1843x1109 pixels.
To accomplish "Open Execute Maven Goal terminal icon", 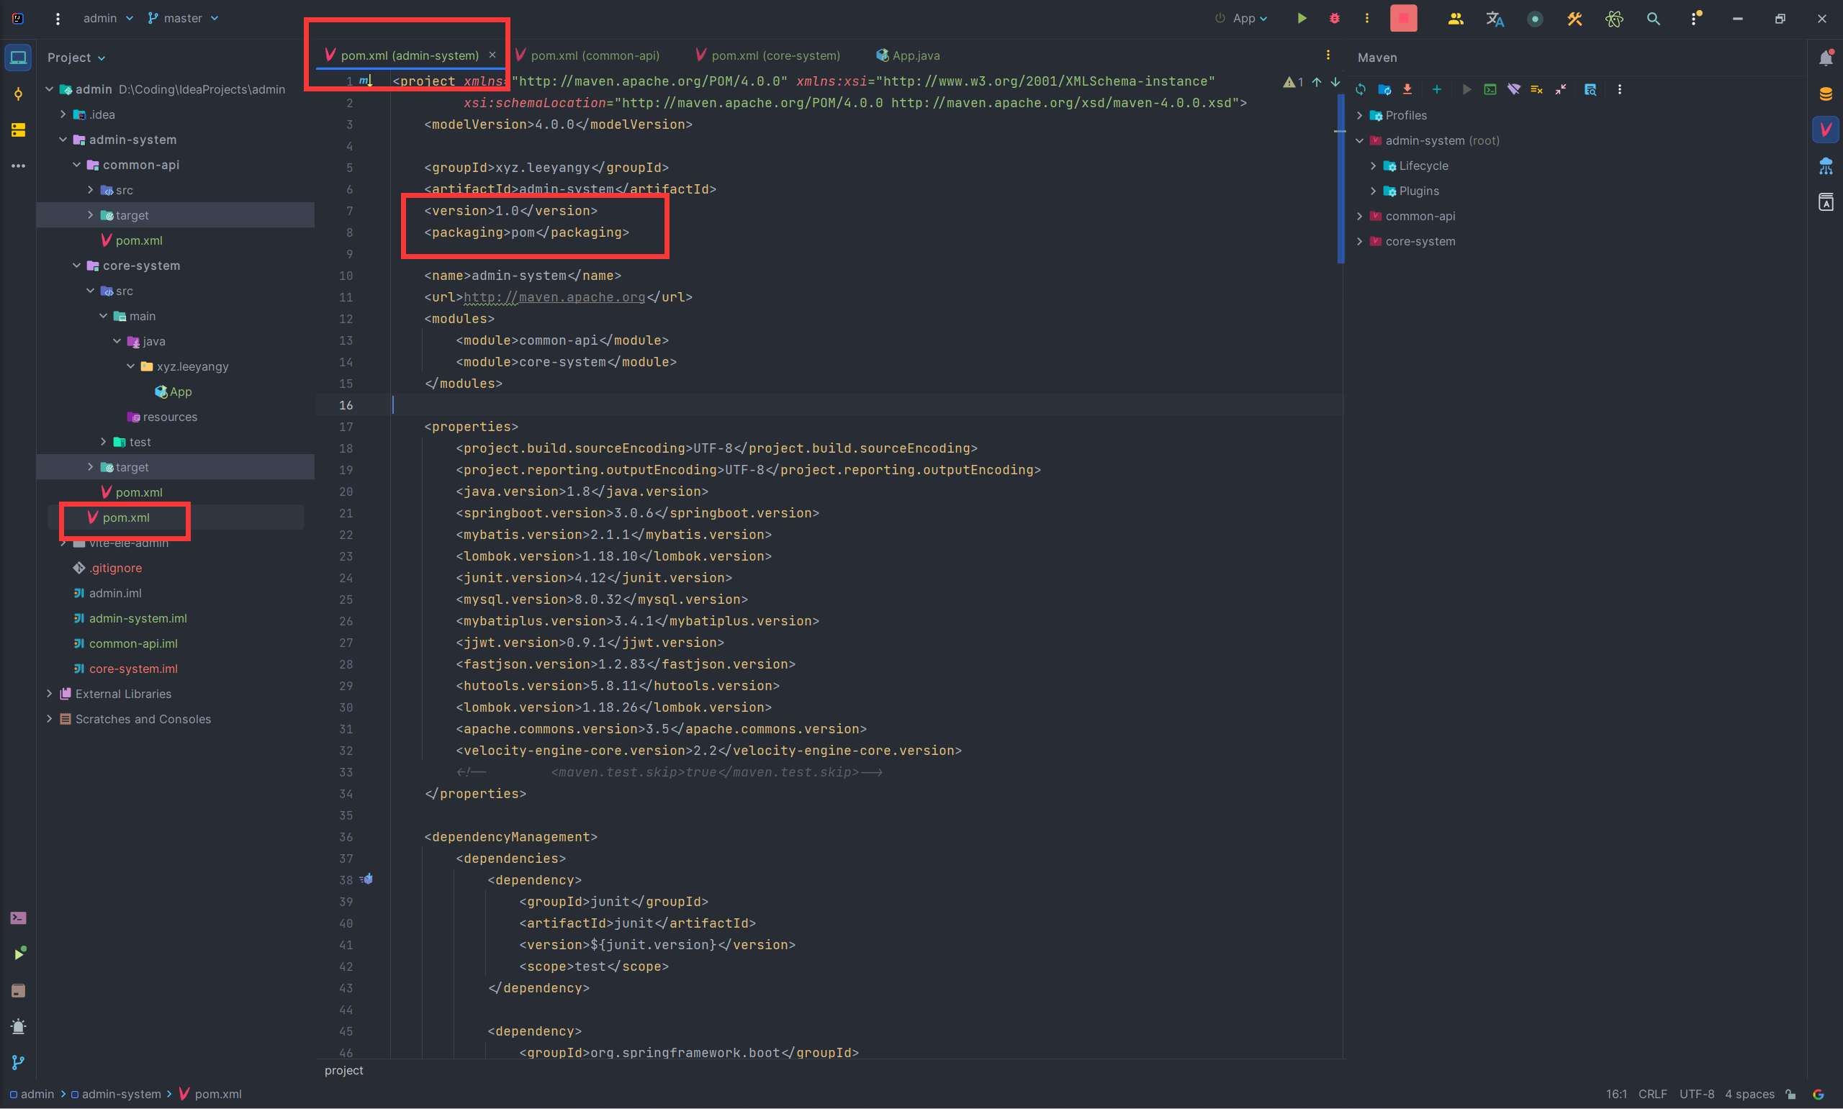I will point(1490,90).
